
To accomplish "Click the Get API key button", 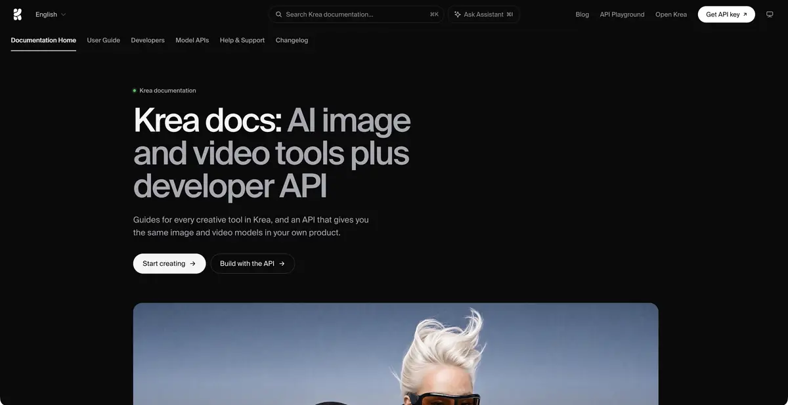I will tap(726, 14).
